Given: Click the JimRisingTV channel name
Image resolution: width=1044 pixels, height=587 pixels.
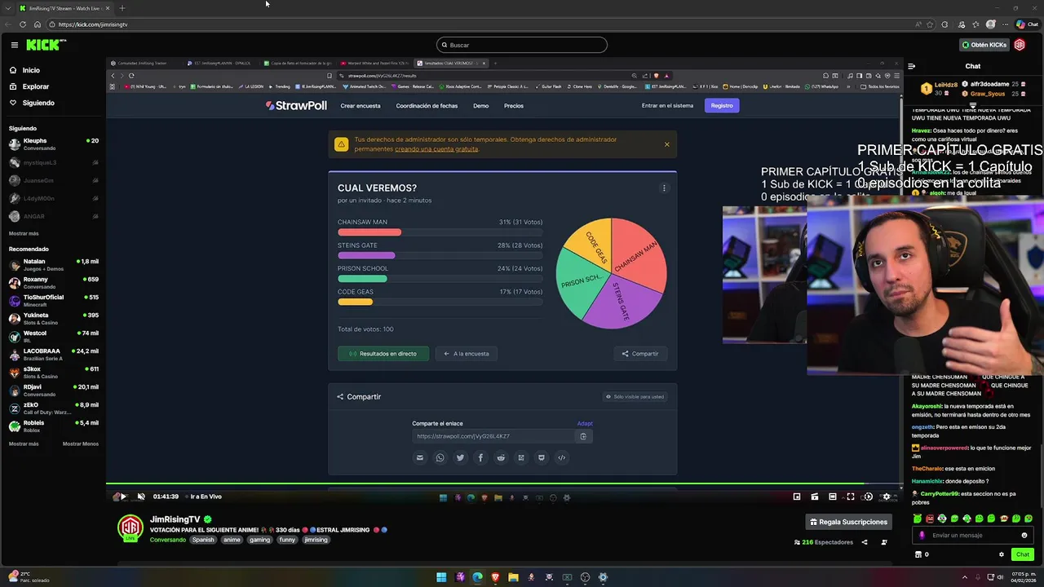Looking at the screenshot, I should pos(175,519).
